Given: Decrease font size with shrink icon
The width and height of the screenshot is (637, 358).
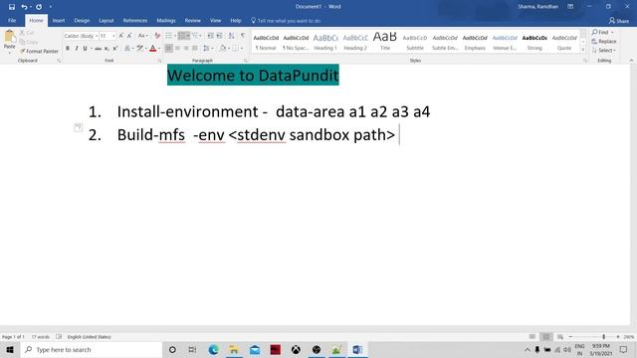Looking at the screenshot, I should pos(129,36).
